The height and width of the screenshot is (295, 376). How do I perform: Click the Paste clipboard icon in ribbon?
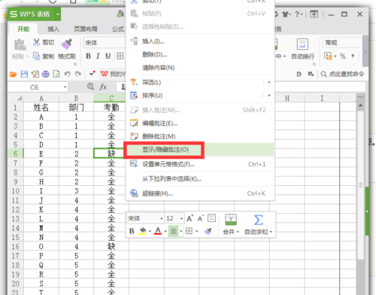coord(20,45)
